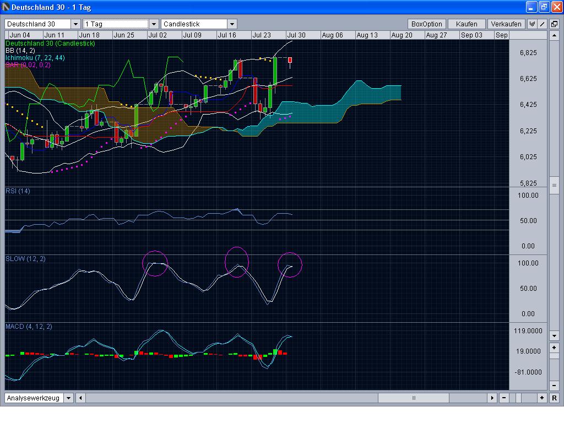The image size is (564, 423).
Task: Open the chart indicators bar icon
Action: coord(533,24)
